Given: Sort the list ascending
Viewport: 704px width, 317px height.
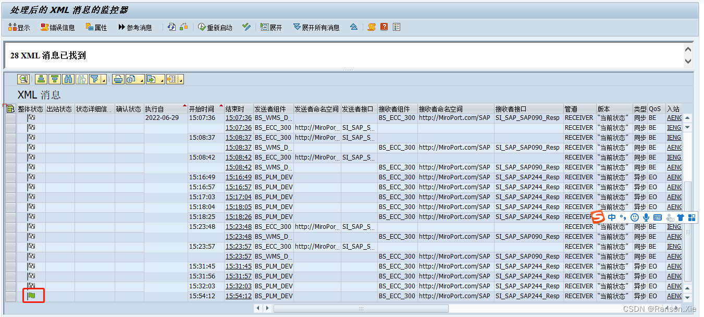Looking at the screenshot, I should 40,79.
